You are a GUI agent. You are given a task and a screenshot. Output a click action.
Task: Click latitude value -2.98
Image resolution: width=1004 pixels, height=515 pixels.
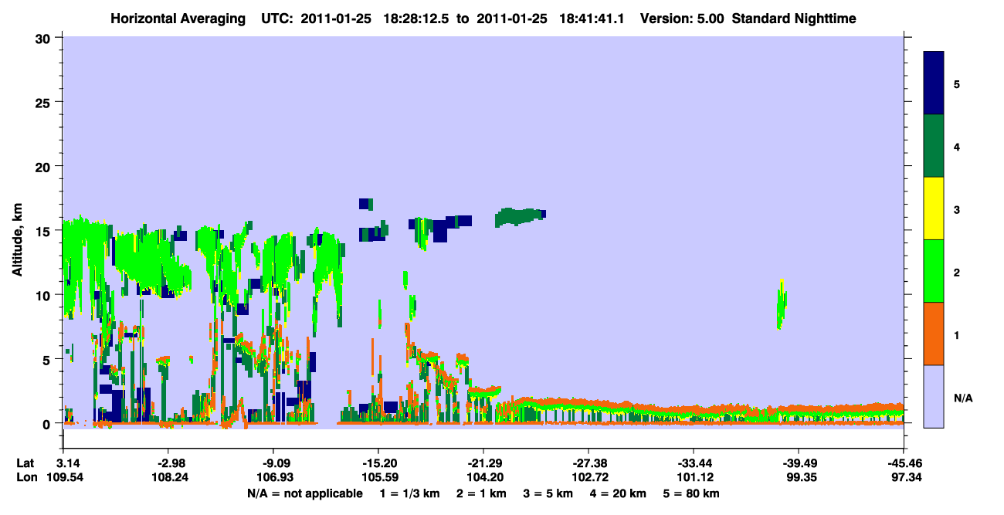tap(168, 463)
